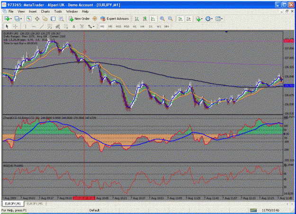Select the Equidistant Channel tool

coord(50,27)
